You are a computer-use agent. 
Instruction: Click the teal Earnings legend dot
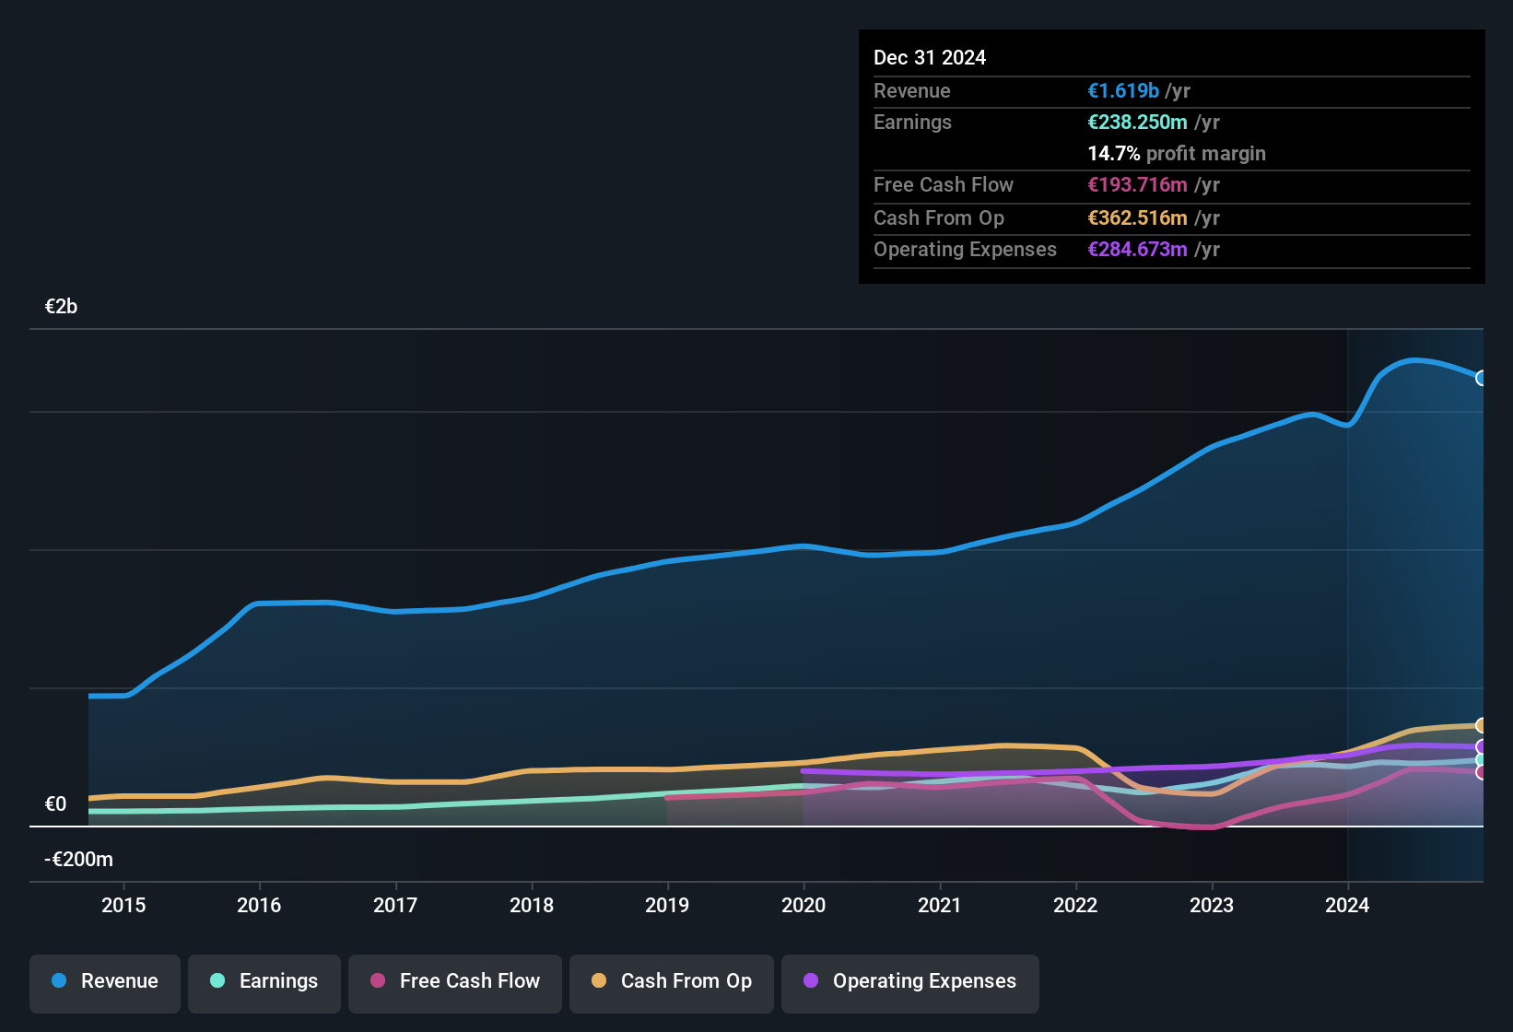tap(217, 981)
